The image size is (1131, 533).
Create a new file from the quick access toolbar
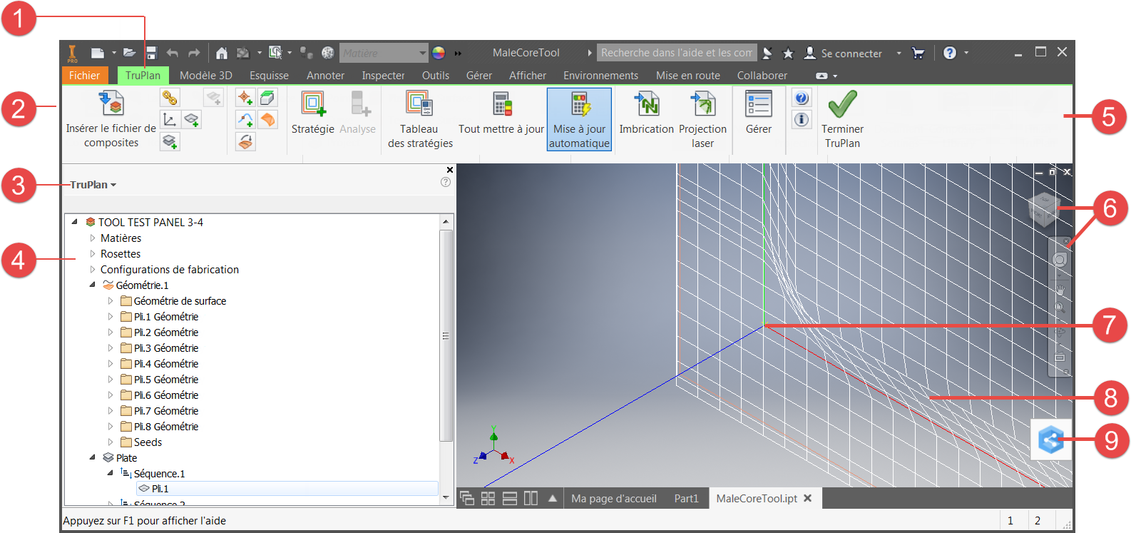(x=98, y=53)
